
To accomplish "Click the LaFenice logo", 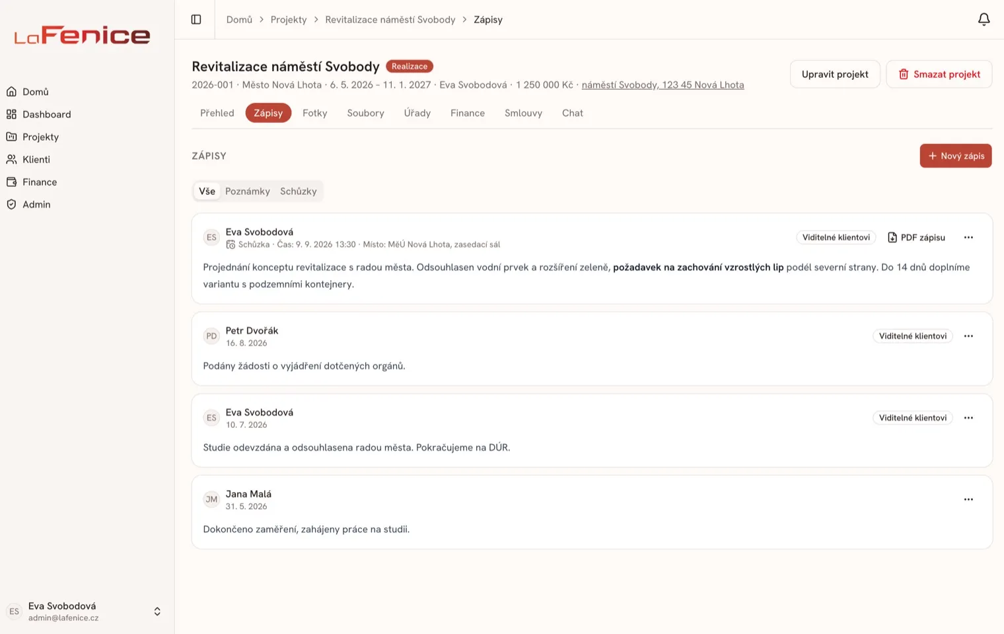I will pos(83,36).
